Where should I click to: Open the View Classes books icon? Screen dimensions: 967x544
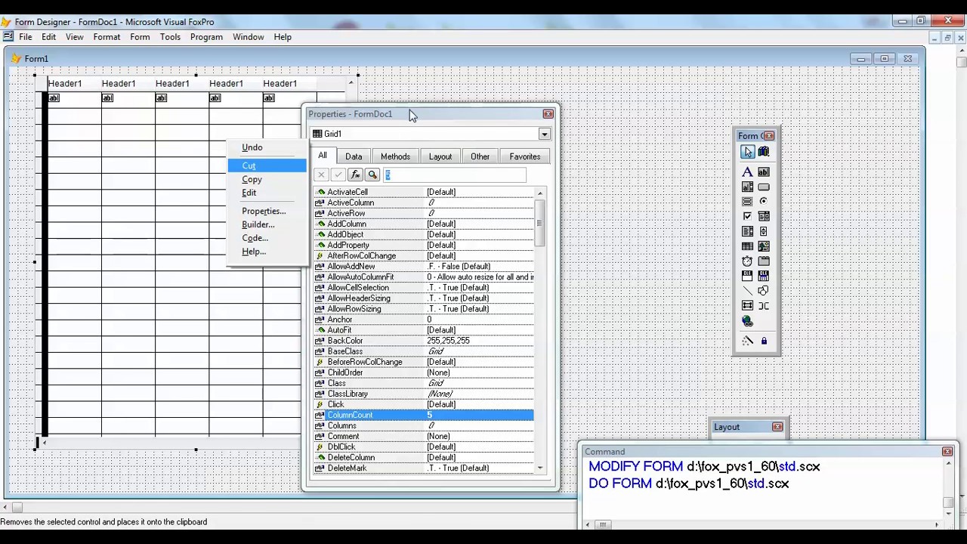[x=764, y=152]
